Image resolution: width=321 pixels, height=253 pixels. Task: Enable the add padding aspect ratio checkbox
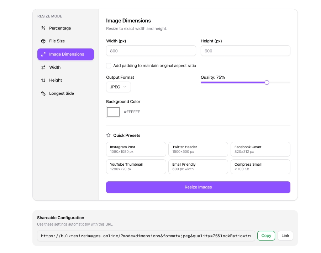[x=109, y=66]
